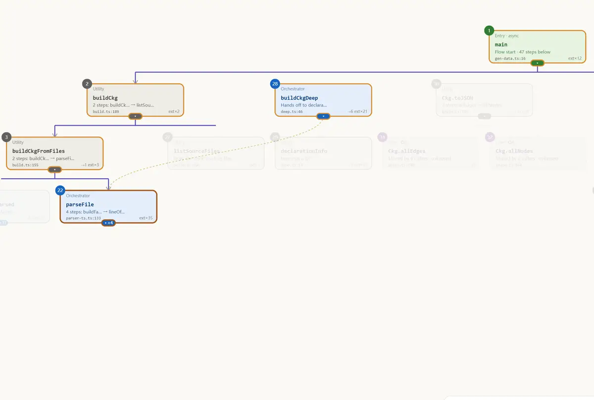
Task: Select the buildCkg utility node card
Action: (135, 100)
